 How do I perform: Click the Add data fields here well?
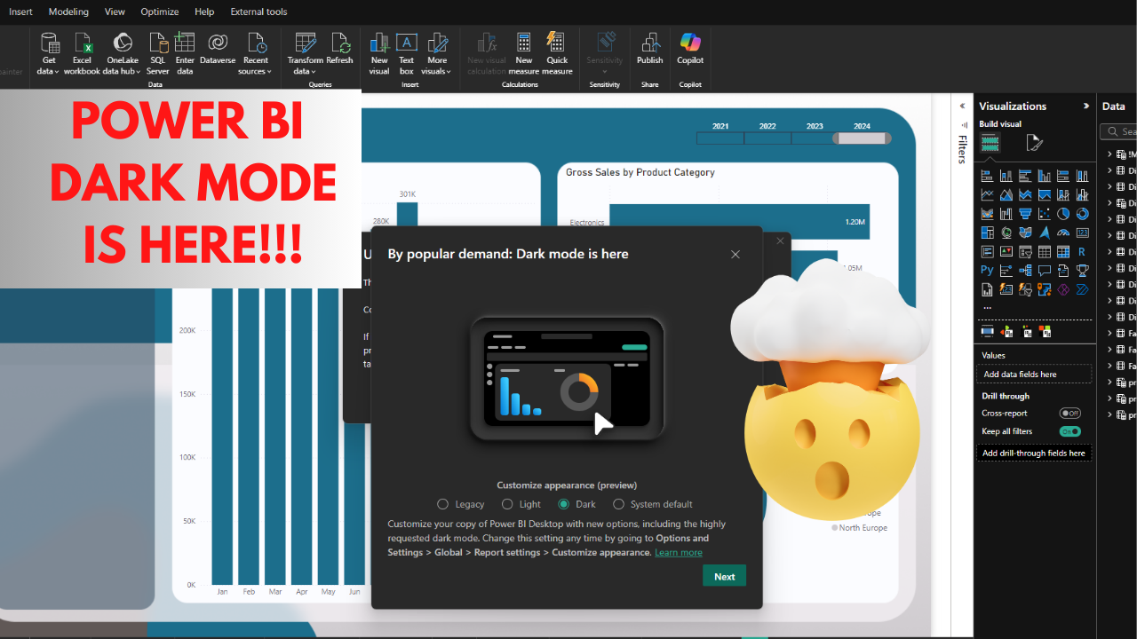(1034, 374)
